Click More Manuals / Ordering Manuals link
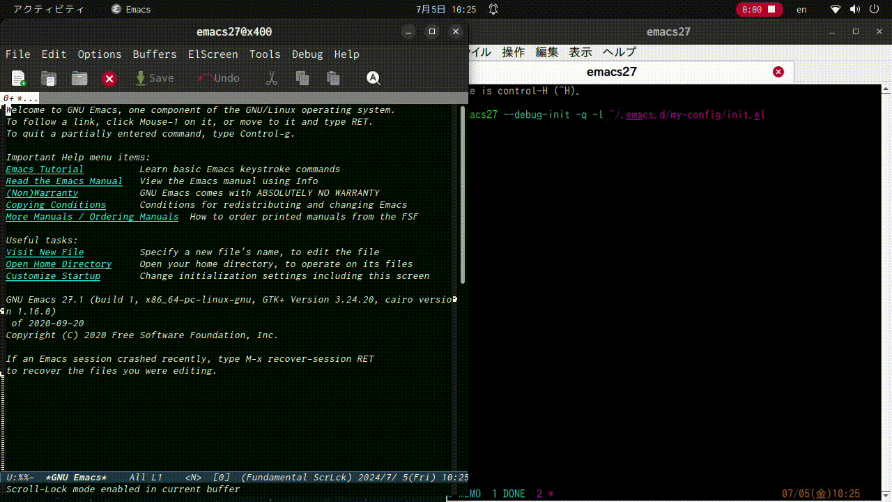This screenshot has width=892, height=502. click(92, 217)
